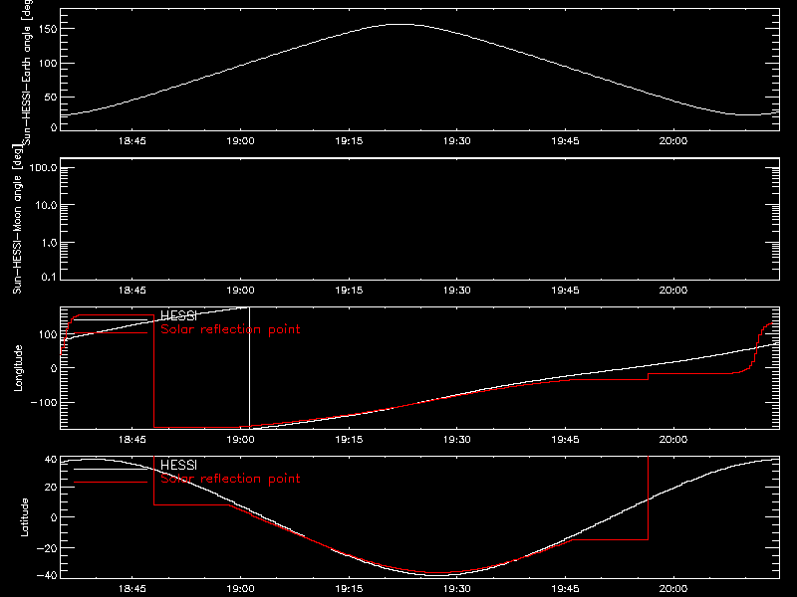Click 19:00 under the Earth angle plot
797x597 pixels.
(x=240, y=141)
